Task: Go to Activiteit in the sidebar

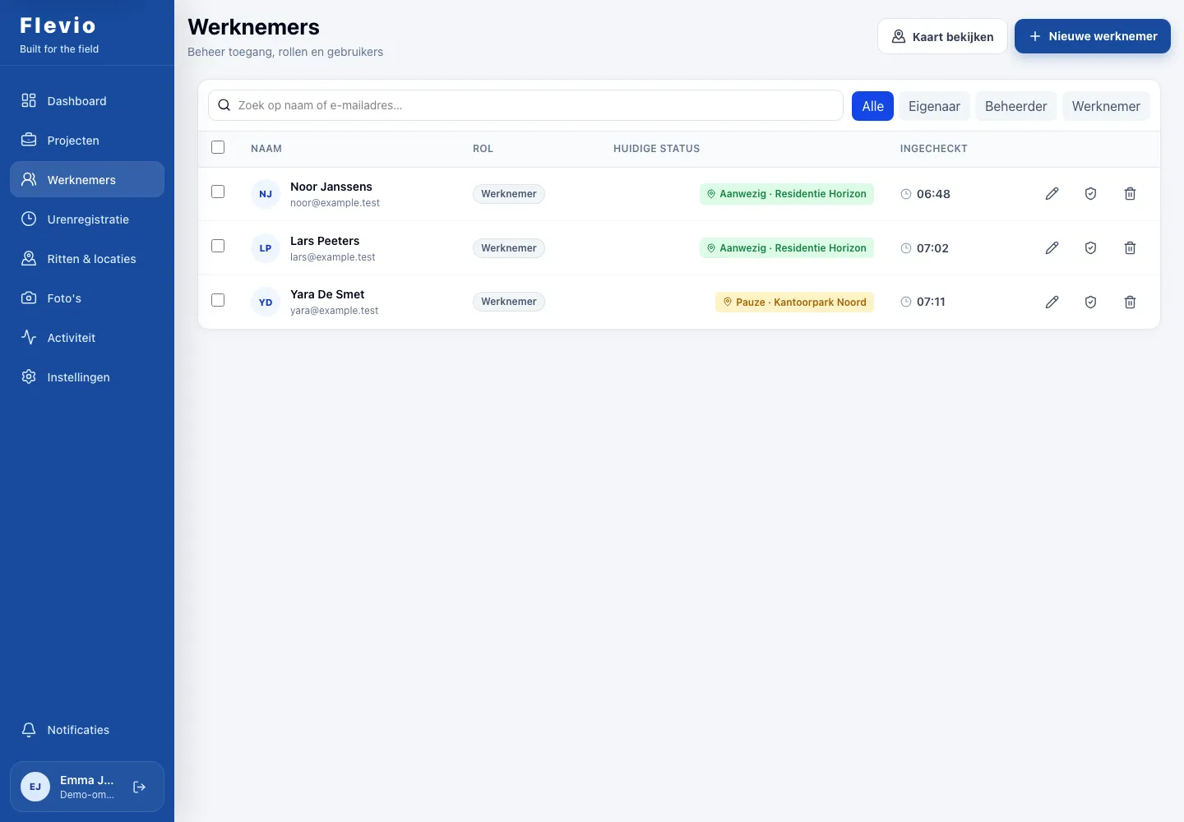Action: pos(87,337)
